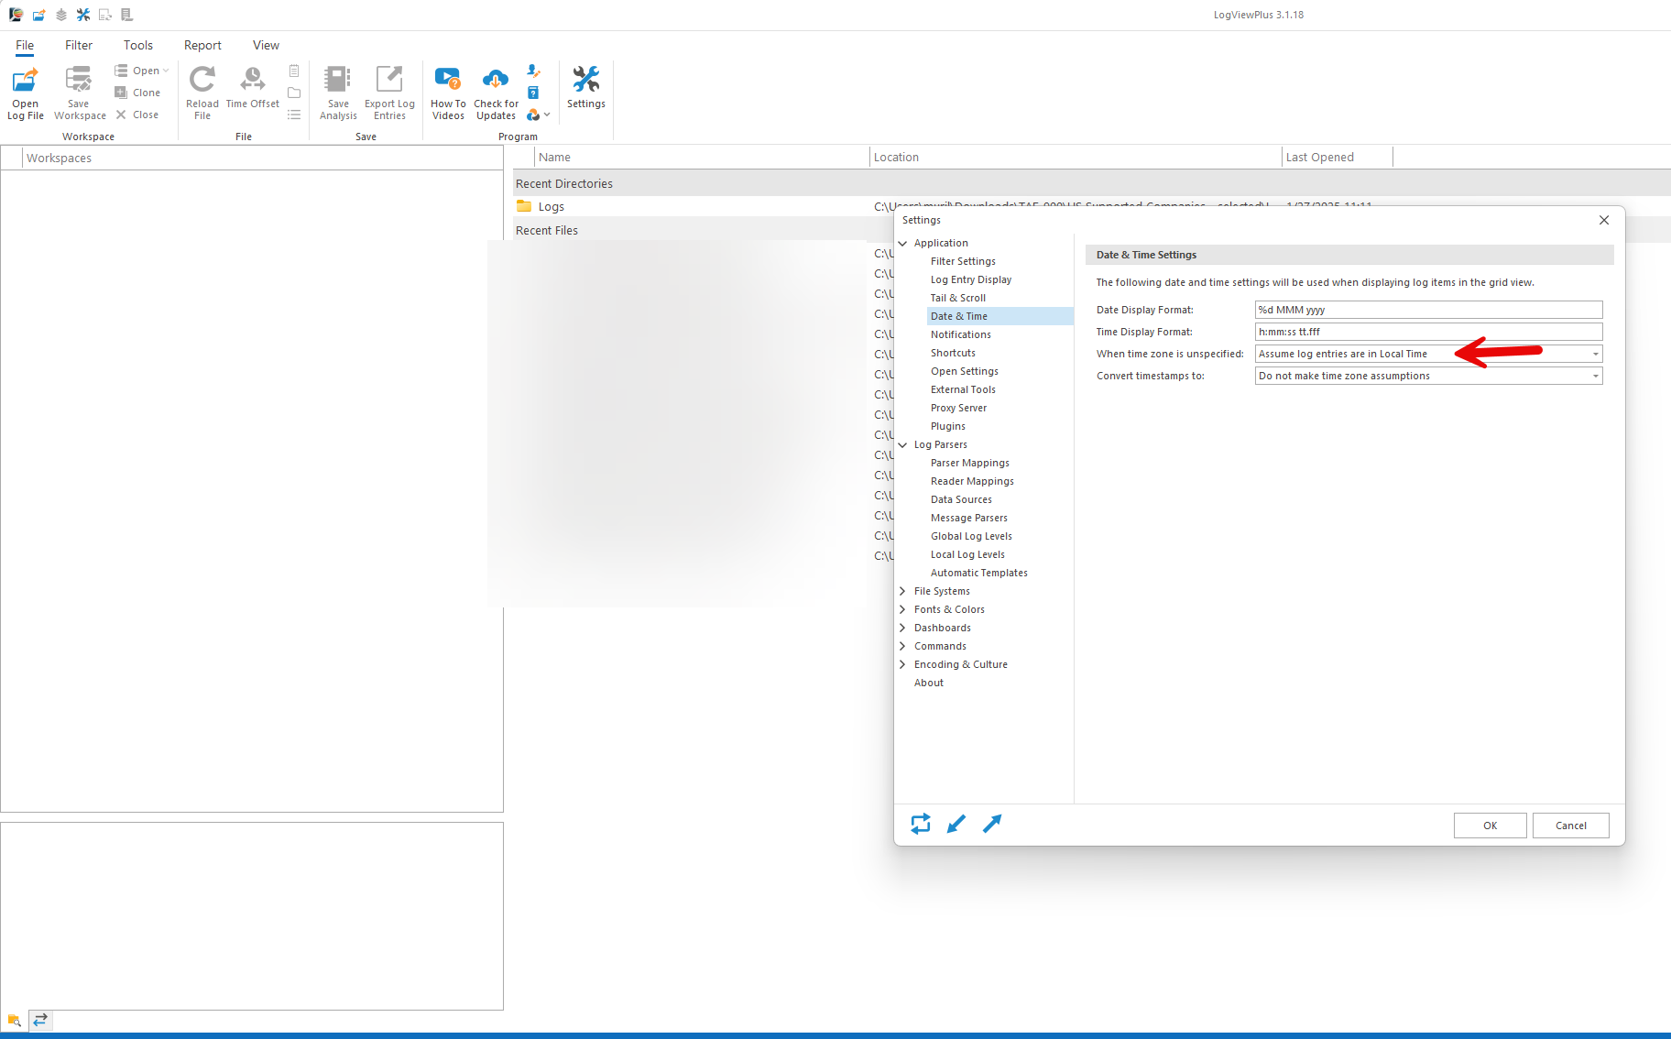Switch to the Report ribbon tab
1671x1039 pixels.
[x=202, y=45]
